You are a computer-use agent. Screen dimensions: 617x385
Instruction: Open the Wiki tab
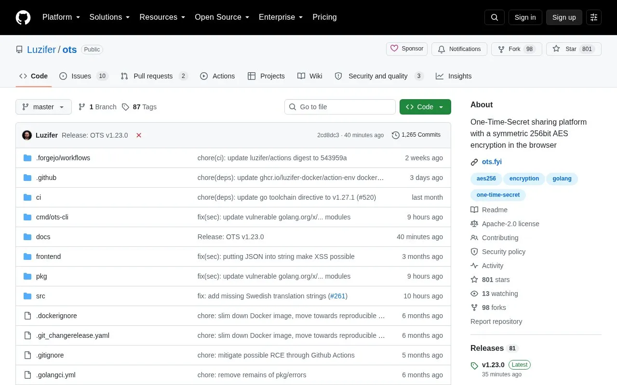pyautogui.click(x=310, y=76)
